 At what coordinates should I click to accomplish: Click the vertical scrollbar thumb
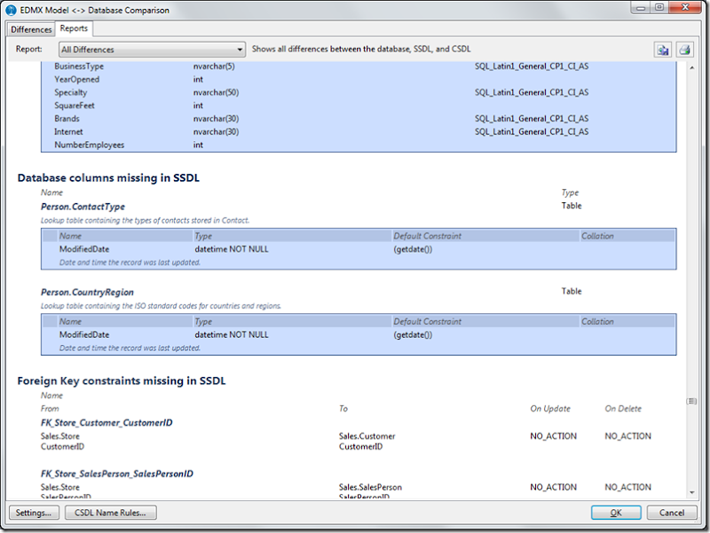pyautogui.click(x=691, y=402)
